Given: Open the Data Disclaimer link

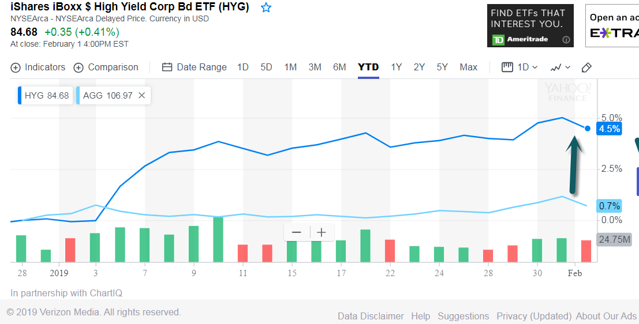Looking at the screenshot, I should (371, 317).
